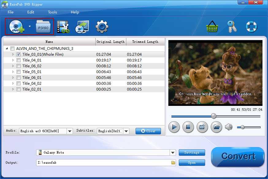Select the Title_02_01 row name
Viewport: 268px width, 179px height.
click(32, 89)
